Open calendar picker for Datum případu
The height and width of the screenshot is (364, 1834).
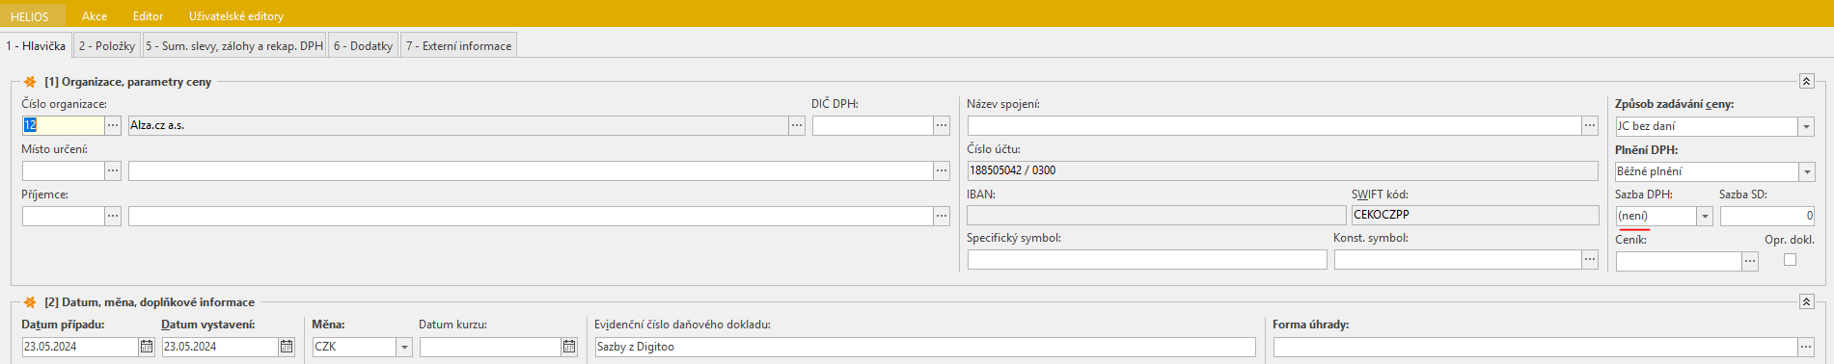point(147,347)
